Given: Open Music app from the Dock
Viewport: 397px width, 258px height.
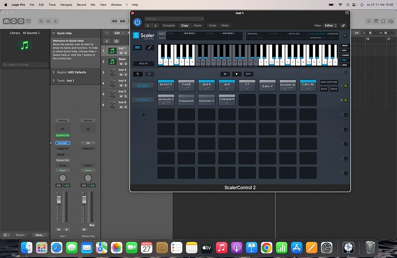Looking at the screenshot, I should click(222, 248).
